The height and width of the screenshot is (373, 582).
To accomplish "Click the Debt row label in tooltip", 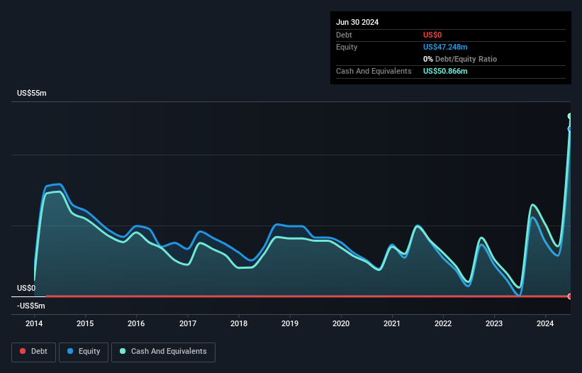I will pos(344,35).
